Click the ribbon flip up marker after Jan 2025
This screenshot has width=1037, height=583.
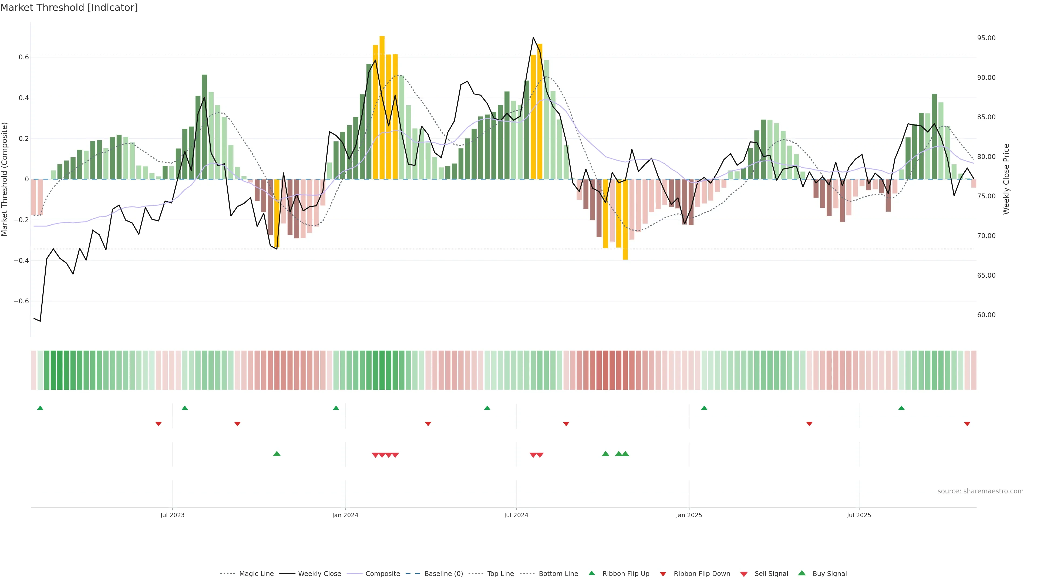(704, 408)
